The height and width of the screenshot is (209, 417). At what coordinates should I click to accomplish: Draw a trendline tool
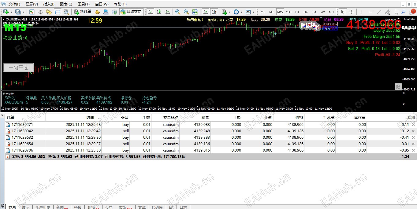click(379, 12)
